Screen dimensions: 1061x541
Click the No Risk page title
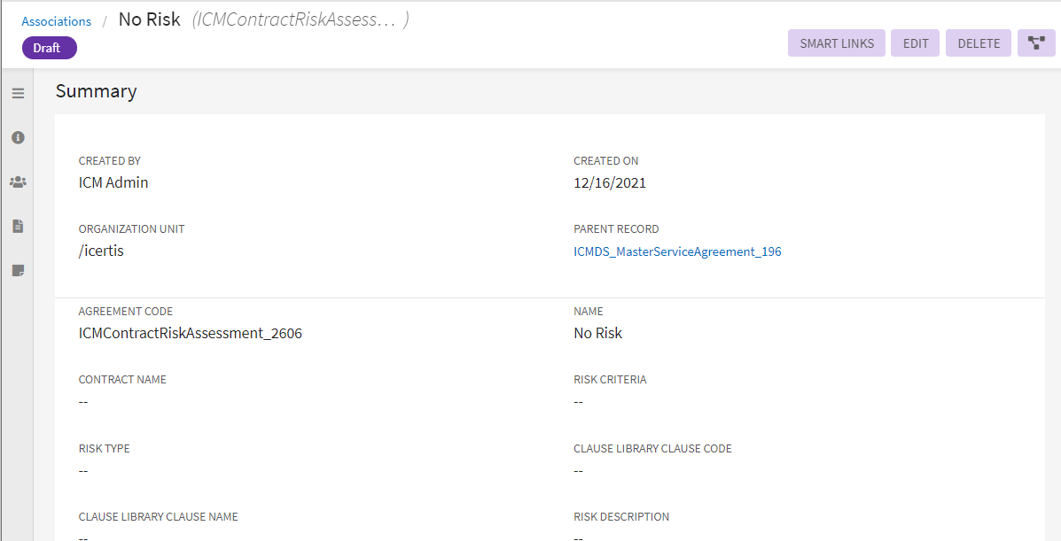(x=149, y=19)
